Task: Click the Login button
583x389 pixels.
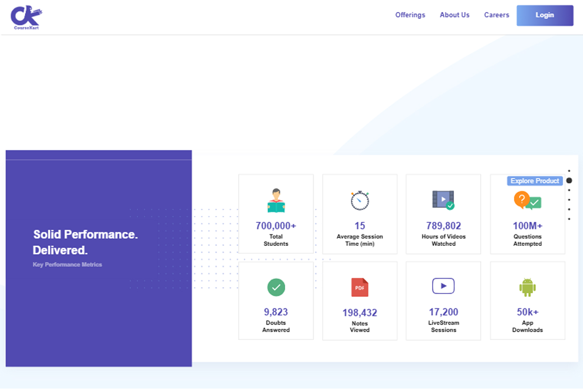Action: 545,15
